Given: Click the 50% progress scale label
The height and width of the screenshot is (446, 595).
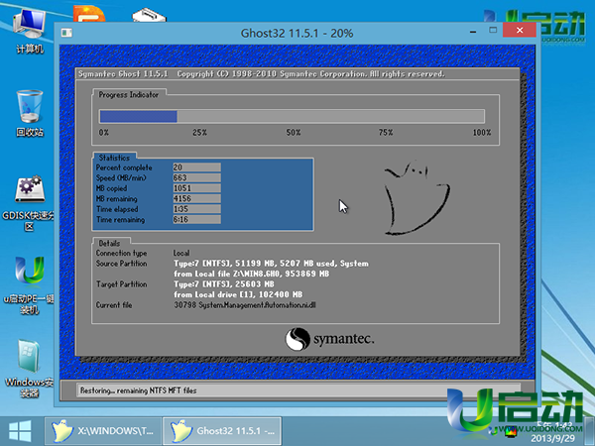Looking at the screenshot, I should (294, 133).
